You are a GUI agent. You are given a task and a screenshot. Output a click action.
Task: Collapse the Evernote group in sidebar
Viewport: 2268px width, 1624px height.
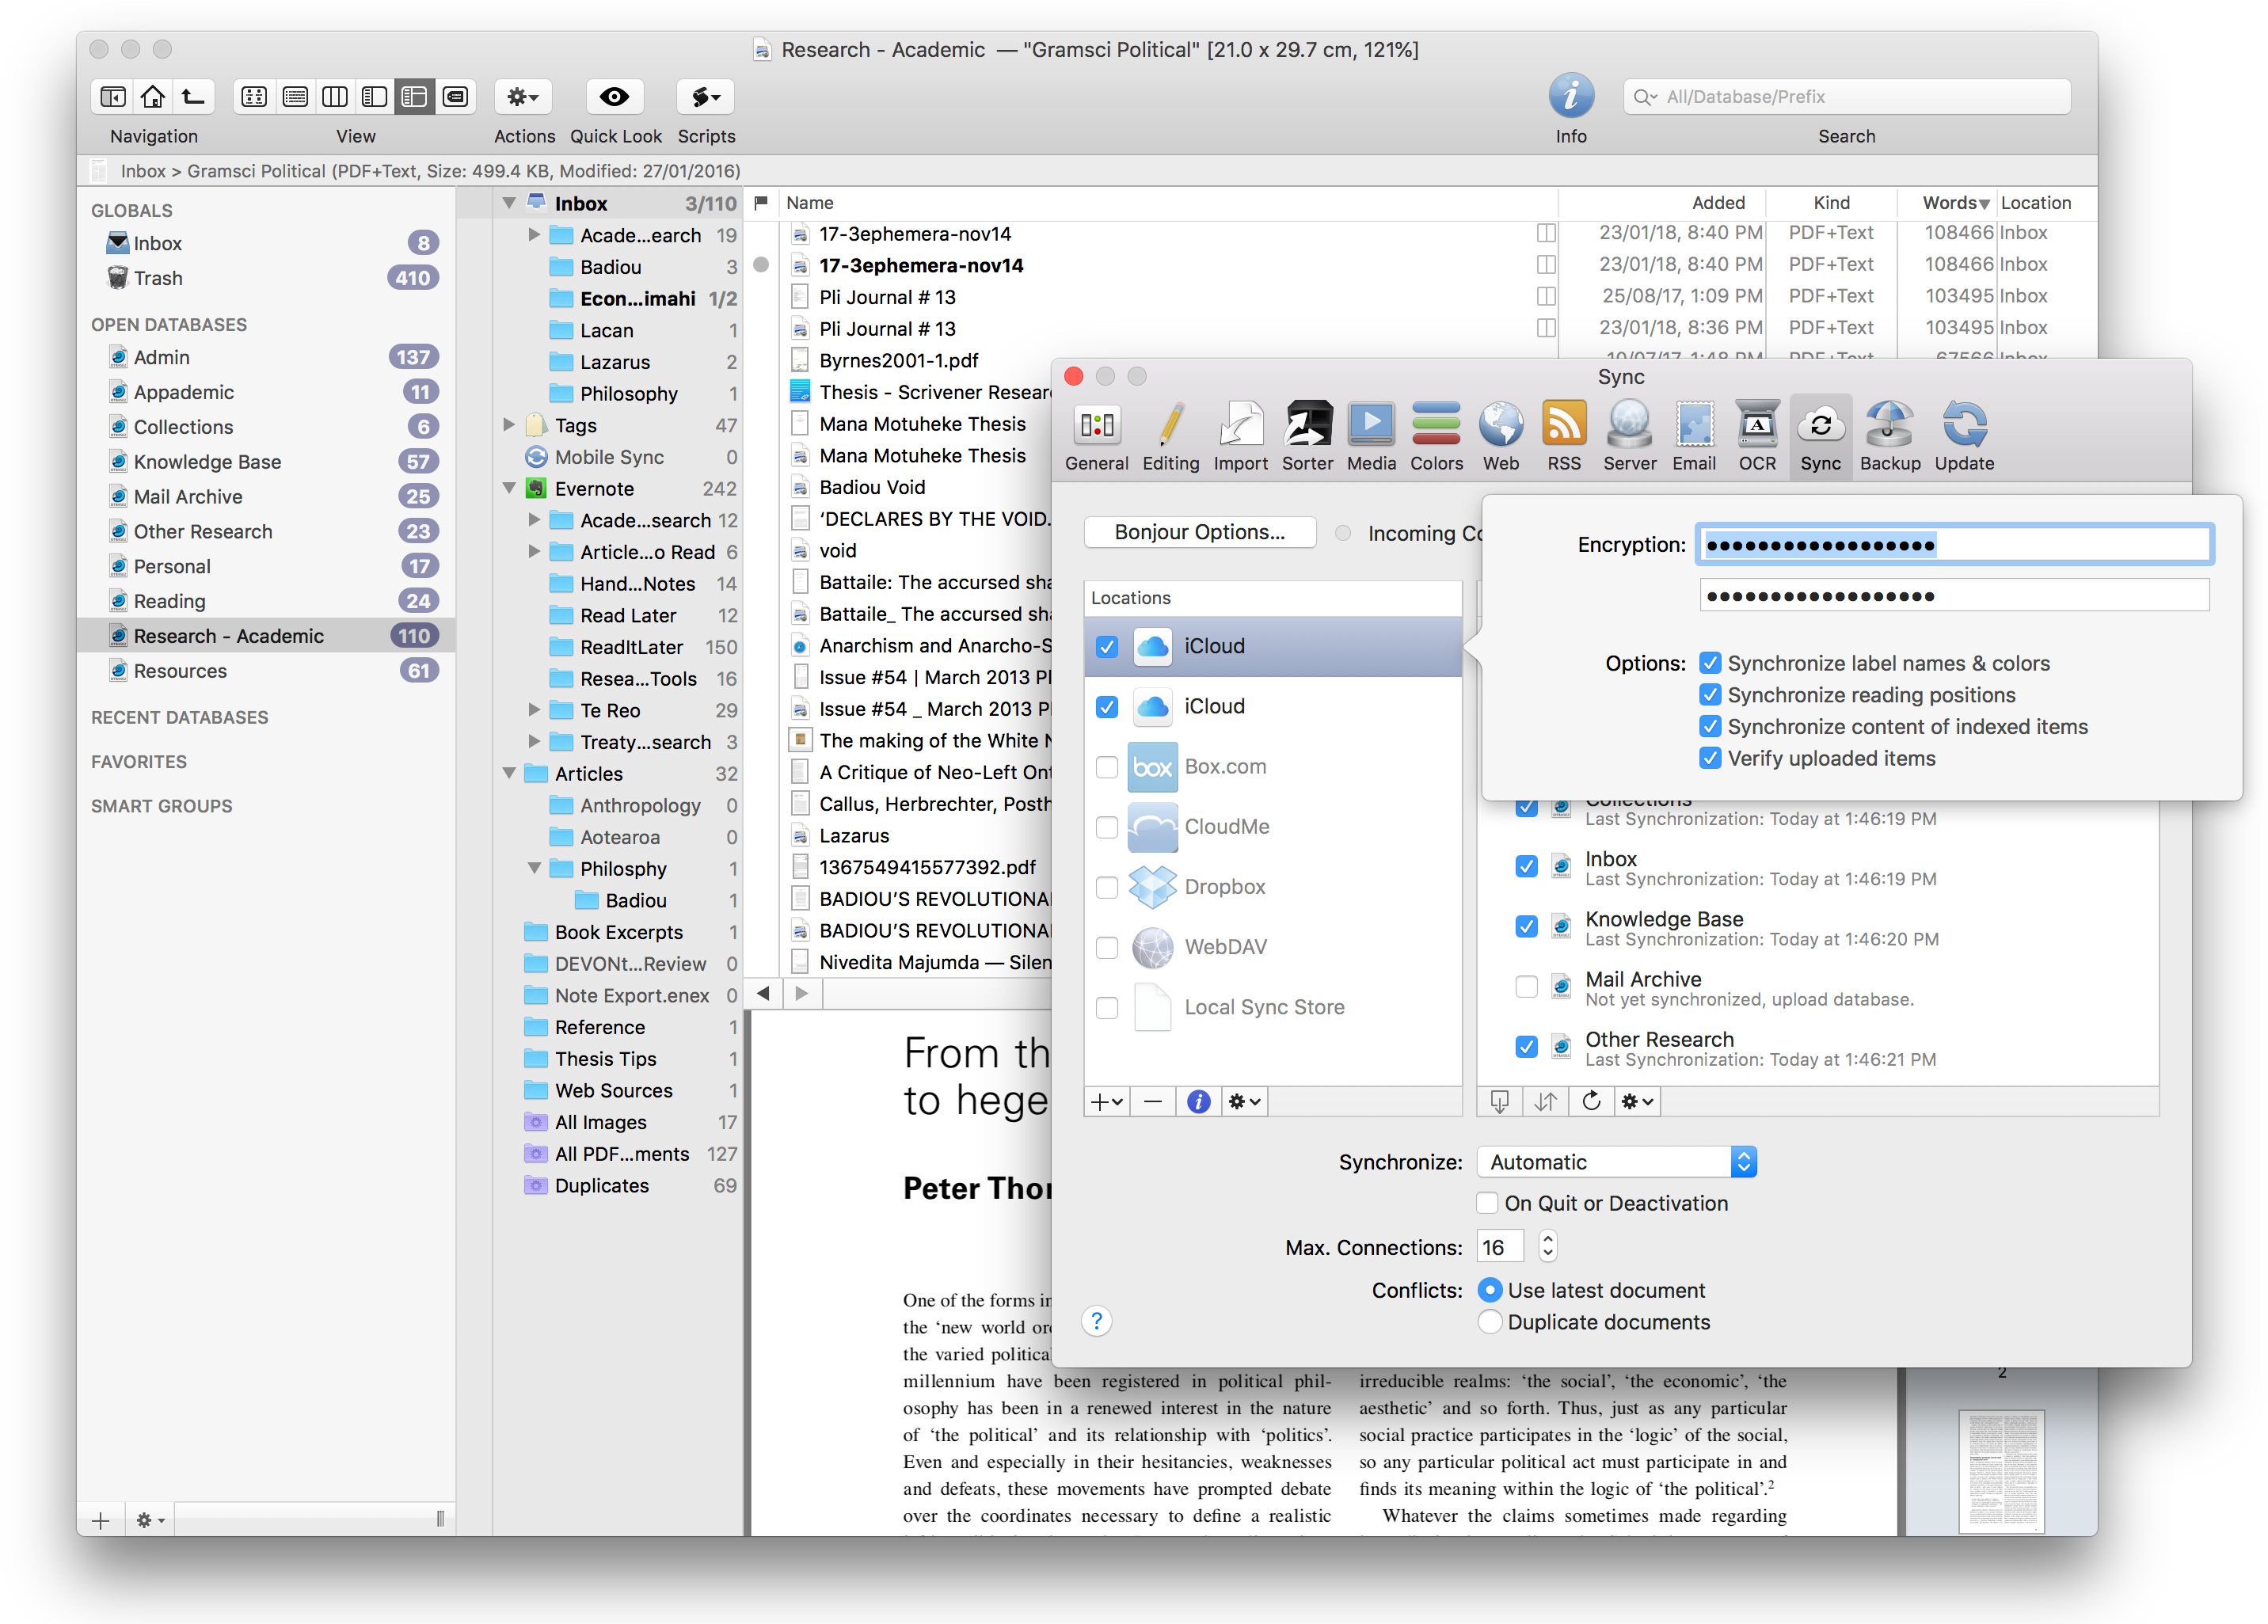(510, 488)
